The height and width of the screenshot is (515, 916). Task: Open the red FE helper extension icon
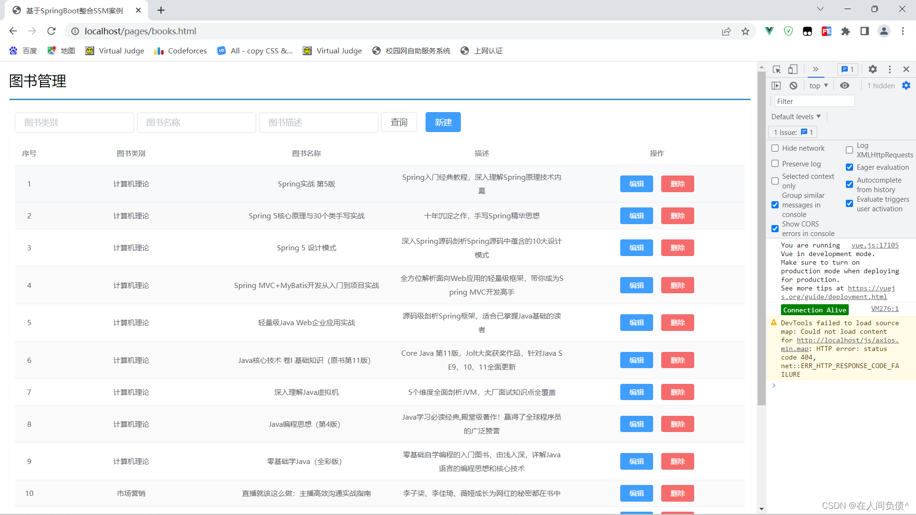point(826,31)
